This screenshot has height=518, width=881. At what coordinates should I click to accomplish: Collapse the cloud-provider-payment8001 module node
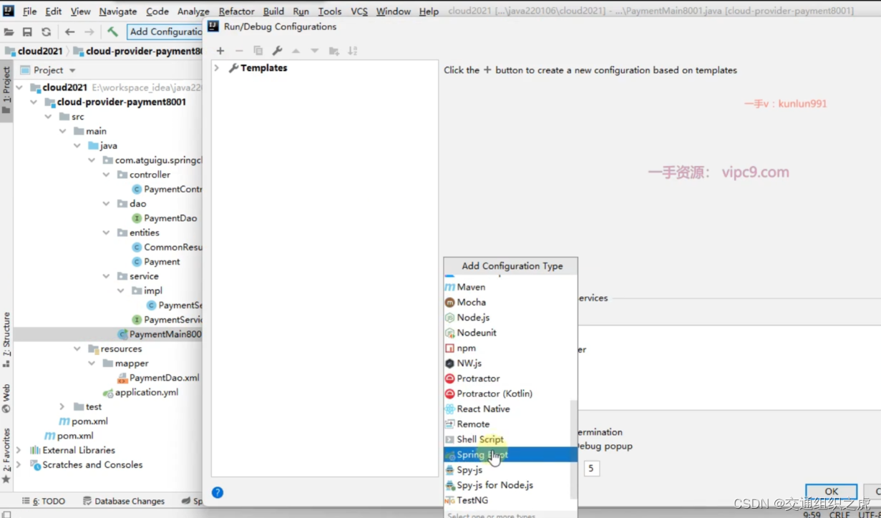pos(34,102)
